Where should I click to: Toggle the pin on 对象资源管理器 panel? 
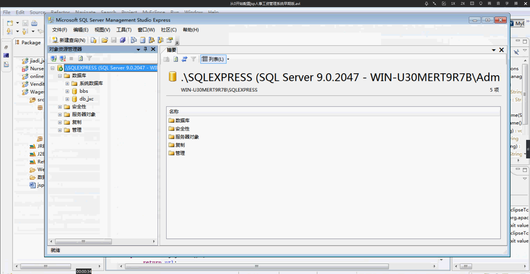click(145, 49)
